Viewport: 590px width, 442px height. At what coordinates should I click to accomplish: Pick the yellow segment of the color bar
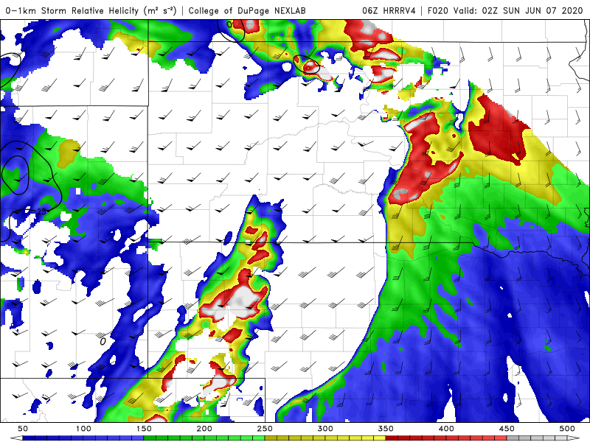pos(325,438)
